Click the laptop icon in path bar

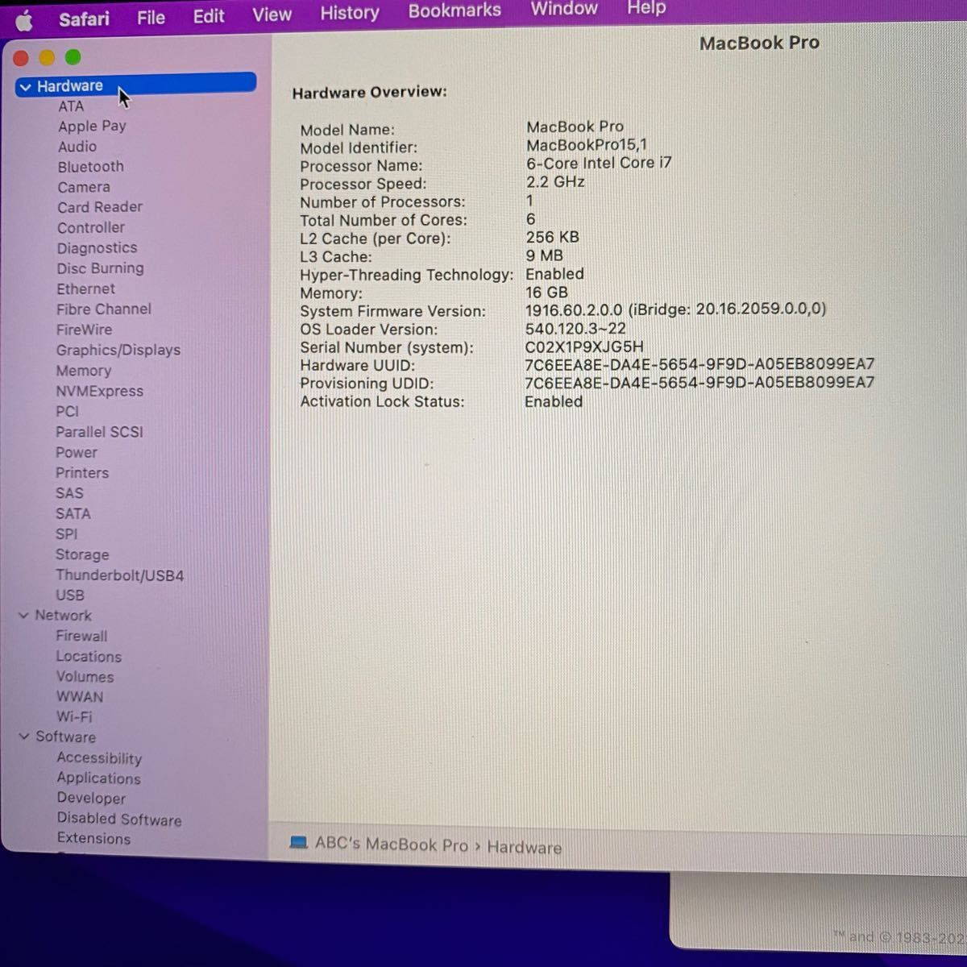(x=298, y=842)
